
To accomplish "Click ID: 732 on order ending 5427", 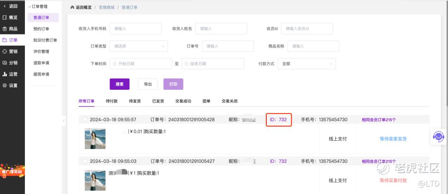I will point(278,161).
